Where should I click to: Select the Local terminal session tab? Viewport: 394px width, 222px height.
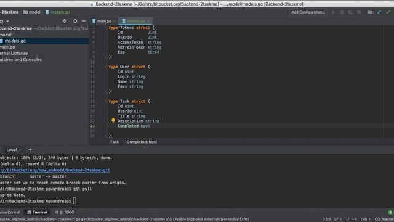12,150
